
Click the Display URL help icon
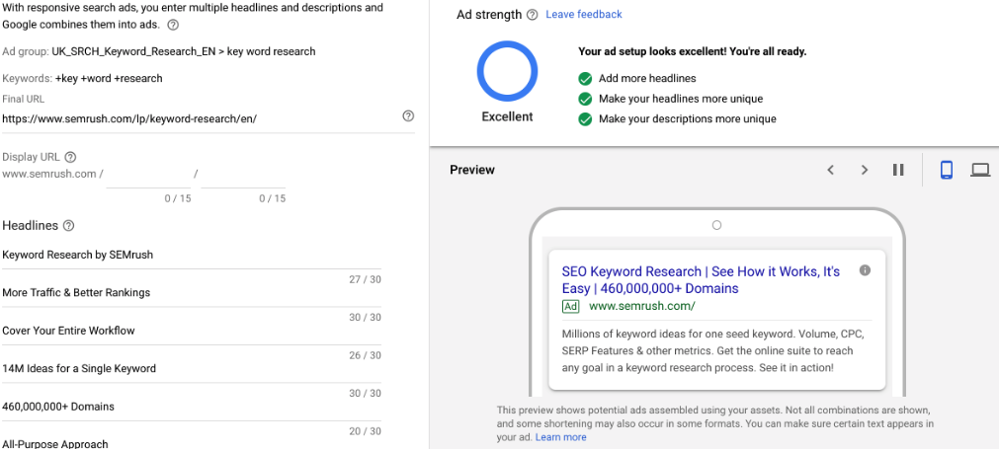coord(71,157)
